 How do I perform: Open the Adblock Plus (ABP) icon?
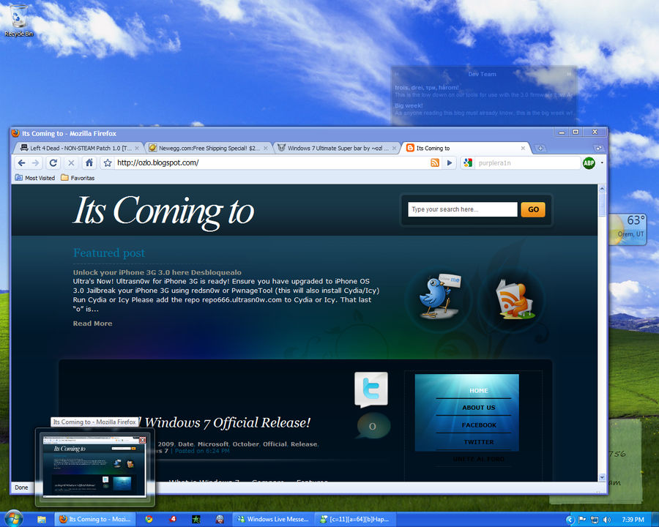[589, 162]
